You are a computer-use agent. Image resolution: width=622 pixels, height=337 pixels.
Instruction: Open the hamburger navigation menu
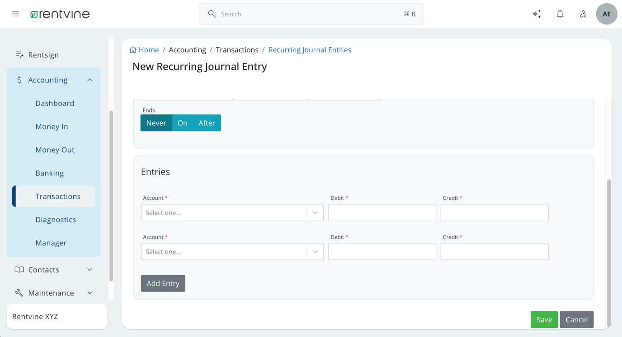[16, 14]
